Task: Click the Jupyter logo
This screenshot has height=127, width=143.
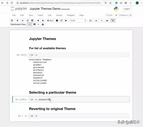Action: click(19, 9)
